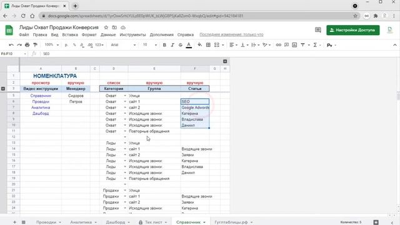Click the Explore button at bottom right

376,222
